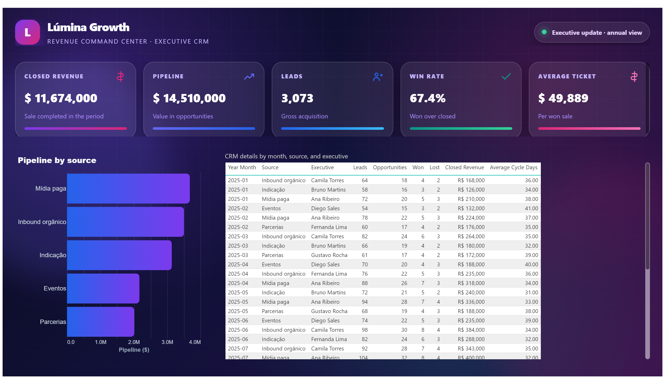Sort by the Opportunities column header

tap(389, 167)
